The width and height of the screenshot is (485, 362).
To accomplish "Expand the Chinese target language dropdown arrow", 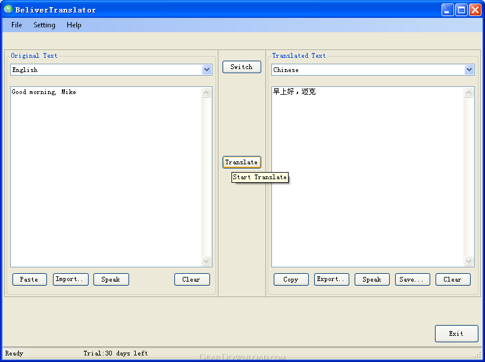I will [x=469, y=70].
